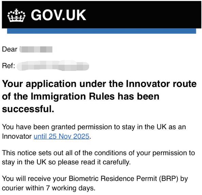202x195 pixels.
Task: Follow the 'until 25 Nov 2025' link
Action: point(62,136)
